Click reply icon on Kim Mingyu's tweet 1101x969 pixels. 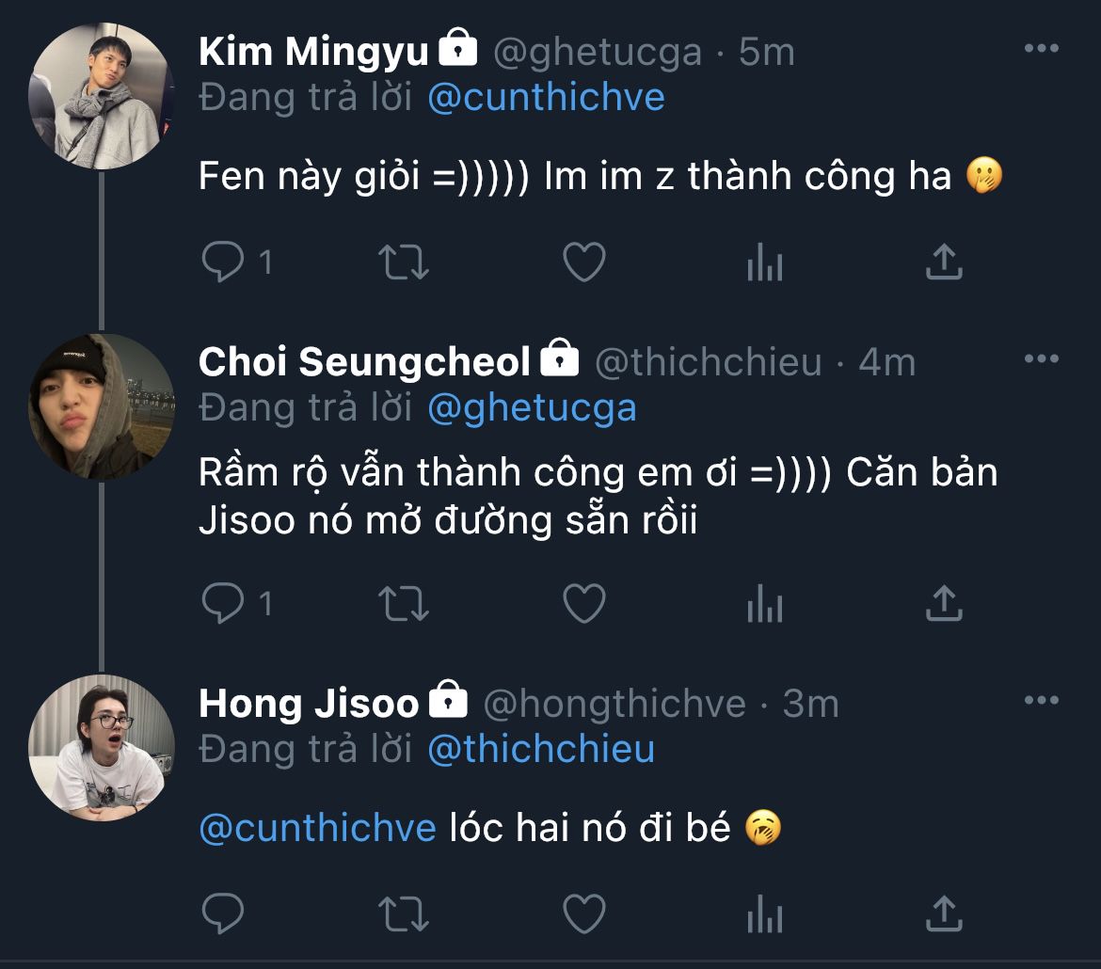tap(223, 263)
